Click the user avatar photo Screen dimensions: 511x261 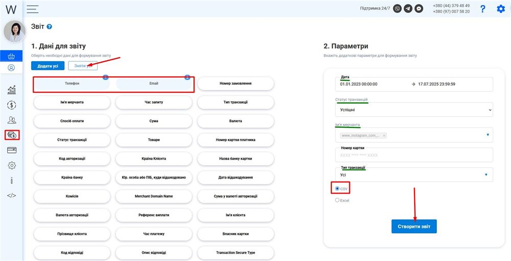point(14,32)
